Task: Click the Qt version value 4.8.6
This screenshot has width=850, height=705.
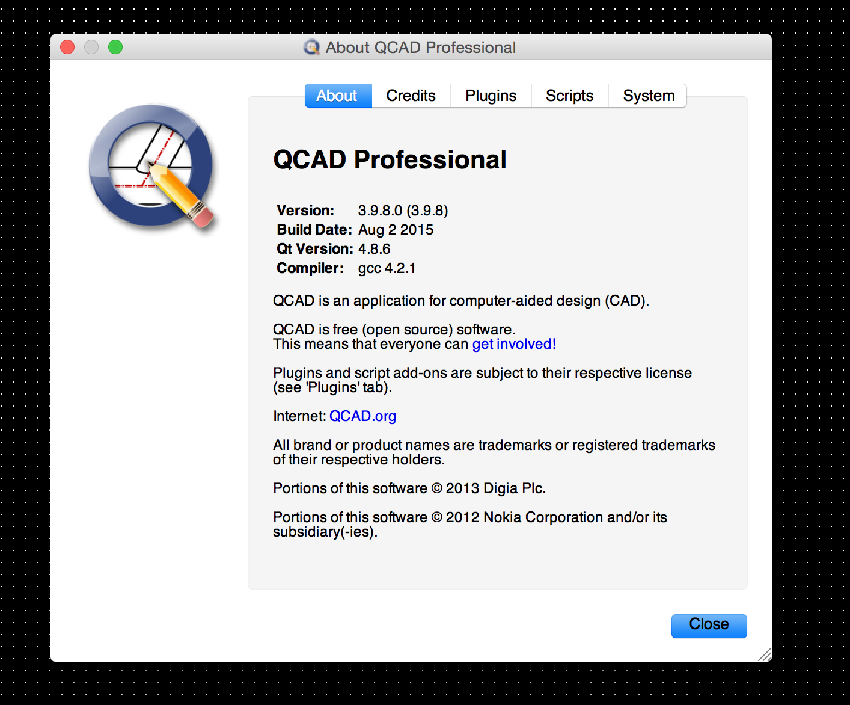Action: pyautogui.click(x=375, y=249)
